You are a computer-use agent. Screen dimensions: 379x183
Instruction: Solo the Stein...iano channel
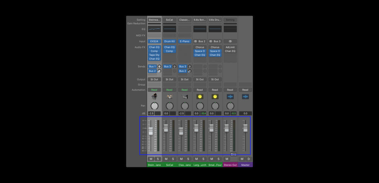[x=158, y=159]
